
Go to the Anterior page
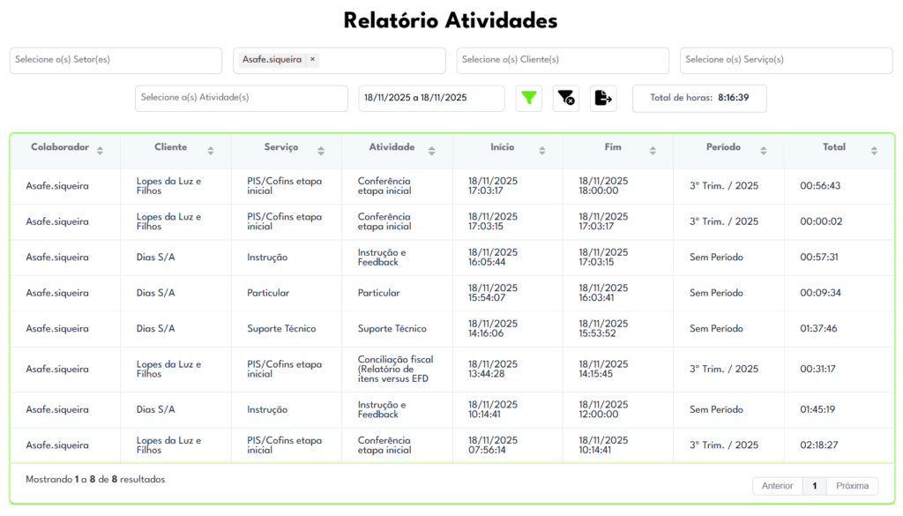coord(777,486)
